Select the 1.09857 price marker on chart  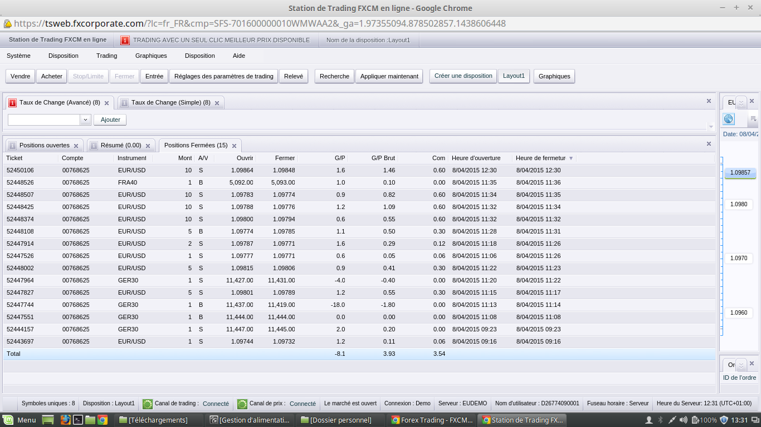coord(740,173)
